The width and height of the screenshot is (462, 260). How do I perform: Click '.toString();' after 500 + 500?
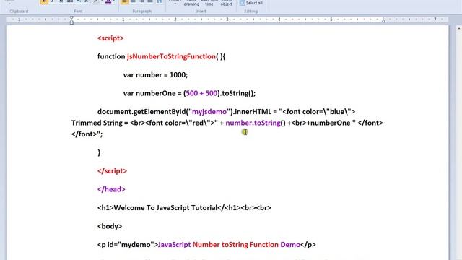click(237, 93)
